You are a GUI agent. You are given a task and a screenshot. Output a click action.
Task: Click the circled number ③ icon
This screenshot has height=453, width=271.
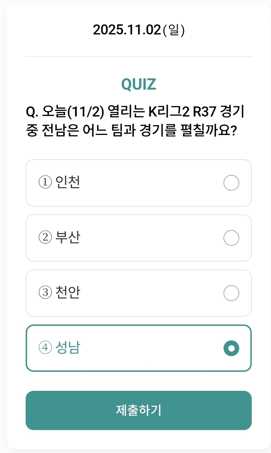pyautogui.click(x=45, y=293)
